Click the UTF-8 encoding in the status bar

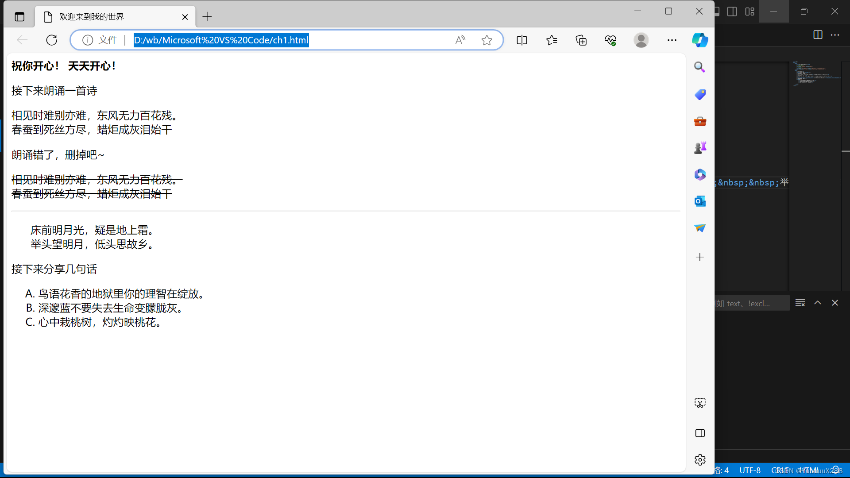750,470
